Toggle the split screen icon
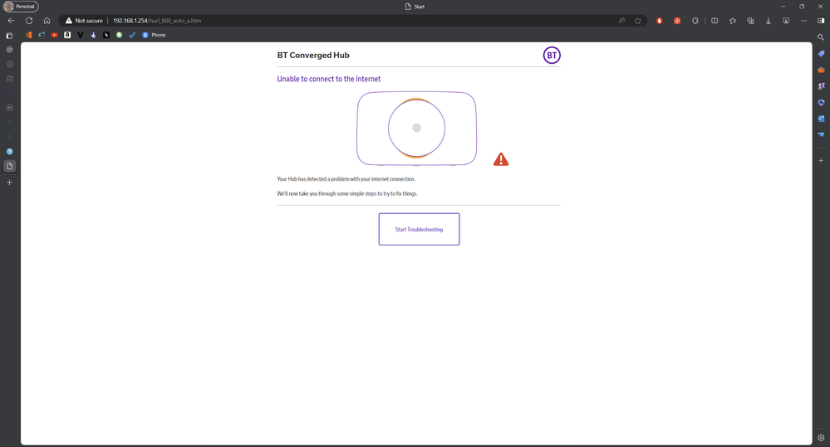This screenshot has width=830, height=447. pos(715,21)
